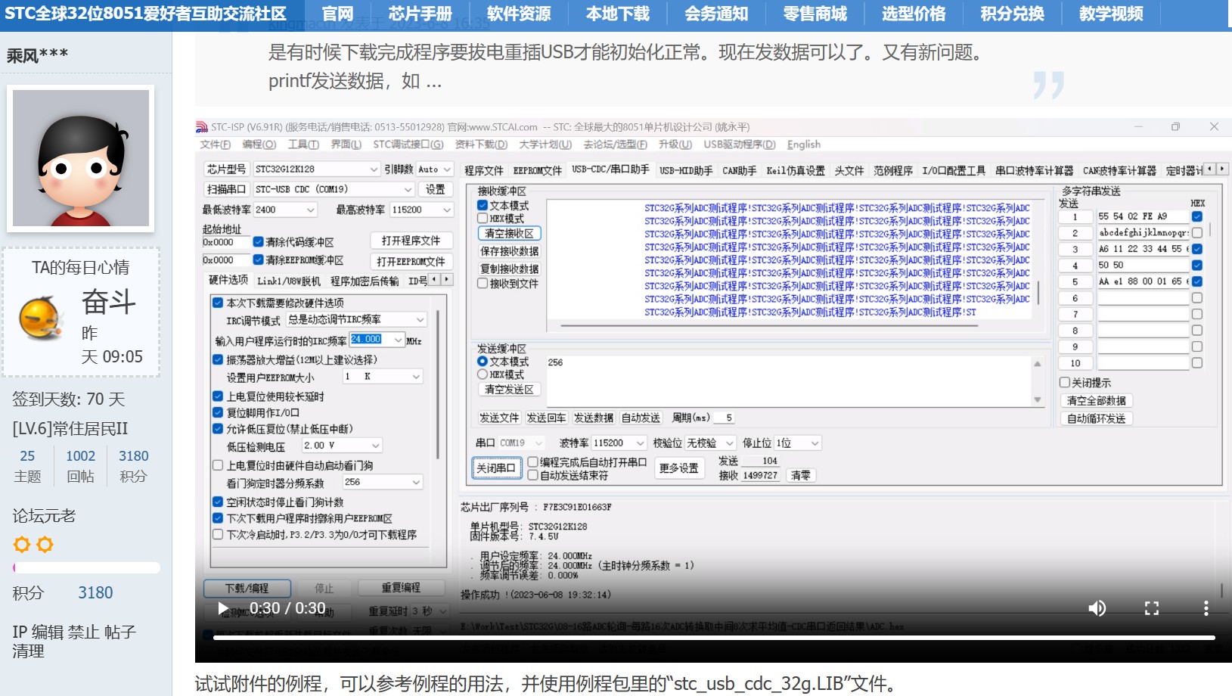Click the 下载/编程 button
This screenshot has height=696, width=1232.
point(247,588)
